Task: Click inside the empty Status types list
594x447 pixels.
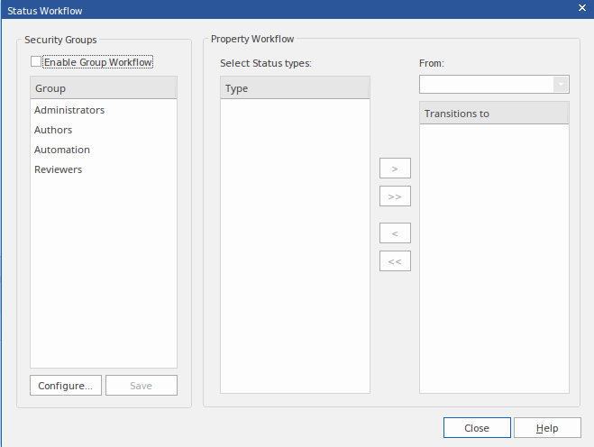Action: coord(295,243)
